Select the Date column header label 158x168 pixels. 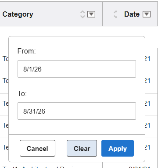point(132,14)
